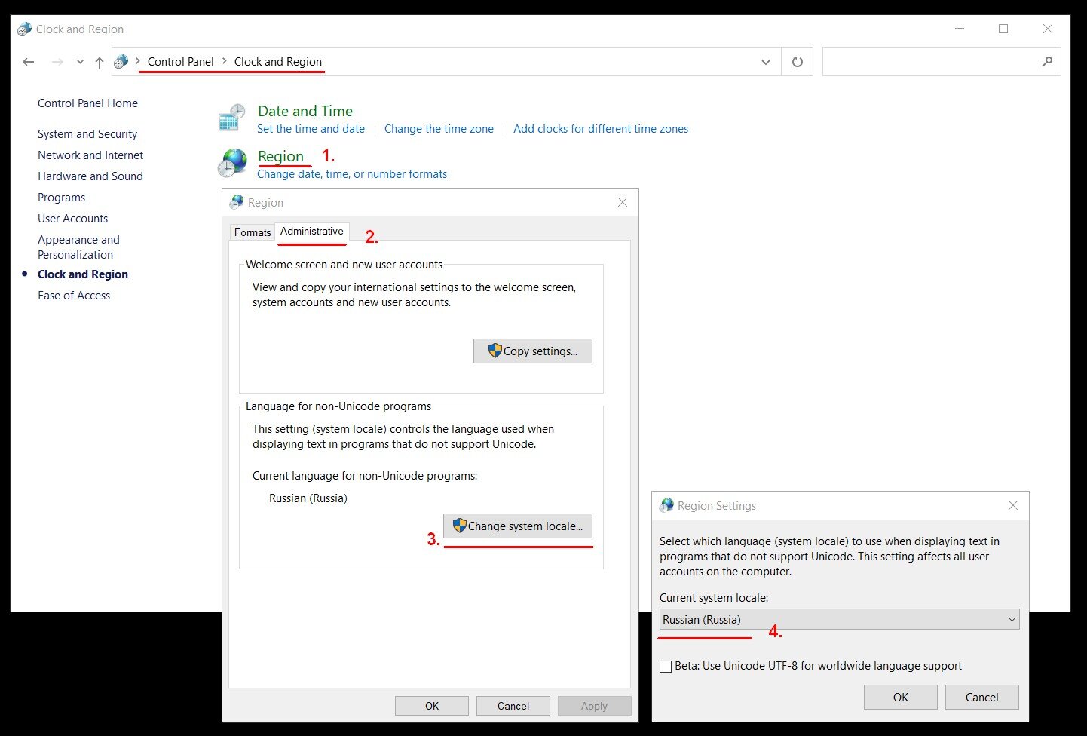Open User Accounts category

[73, 219]
